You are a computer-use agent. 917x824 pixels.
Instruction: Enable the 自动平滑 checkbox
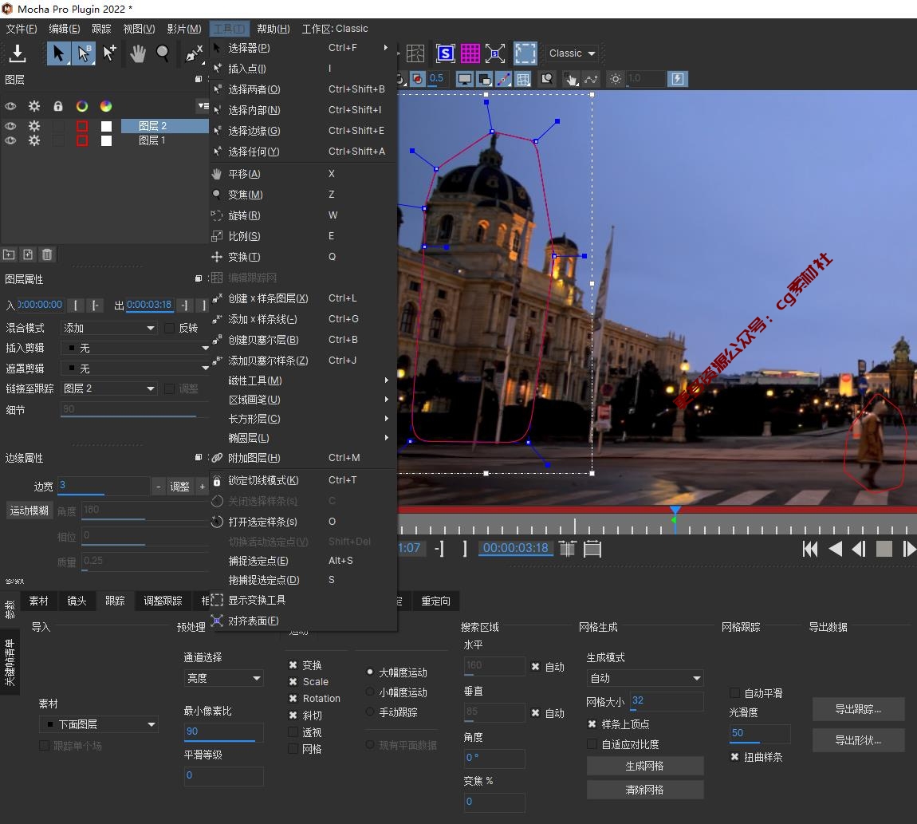point(735,693)
